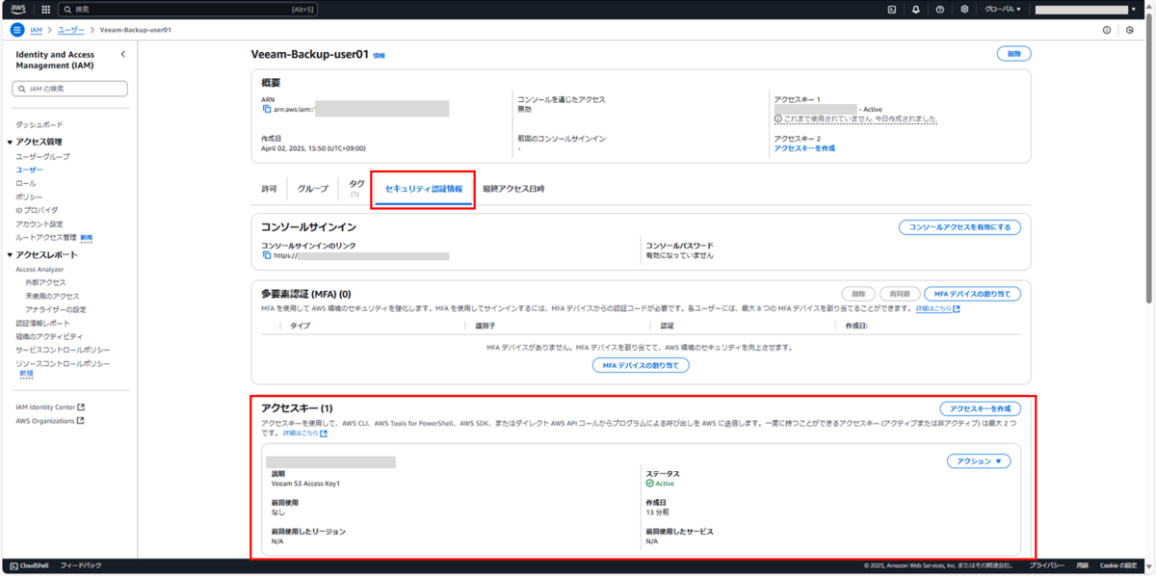This screenshot has height=576, width=1156.
Task: Open the MFA 詳細はこちら link
Action: point(937,309)
